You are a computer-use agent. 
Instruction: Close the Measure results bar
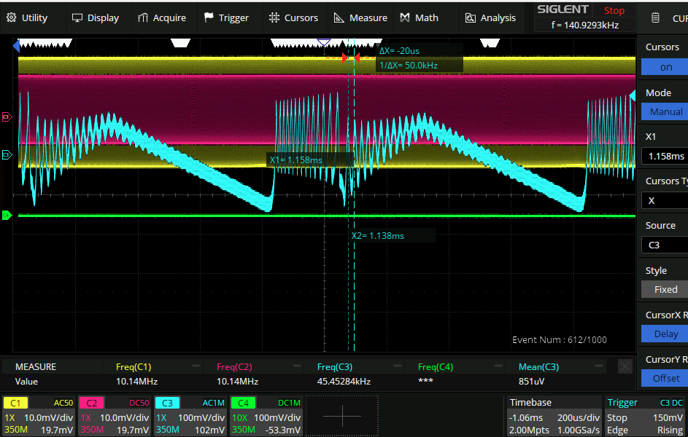[x=625, y=367]
